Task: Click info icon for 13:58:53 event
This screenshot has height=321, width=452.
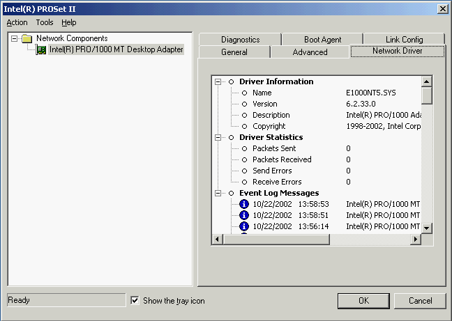Action: pos(244,204)
